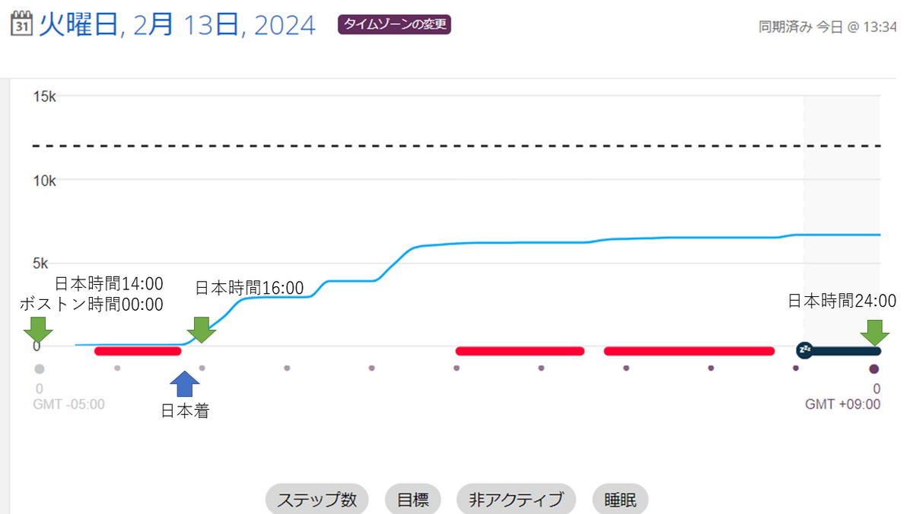The image size is (913, 514).
Task: Toggle the 非アクティブ overlay button
Action: click(516, 499)
